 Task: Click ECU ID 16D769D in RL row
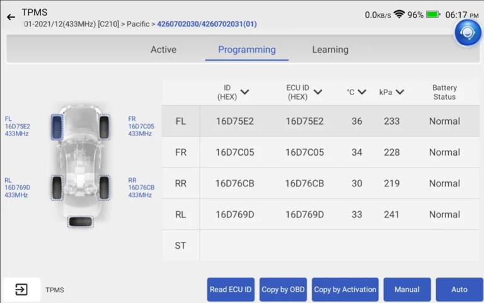tap(304, 214)
